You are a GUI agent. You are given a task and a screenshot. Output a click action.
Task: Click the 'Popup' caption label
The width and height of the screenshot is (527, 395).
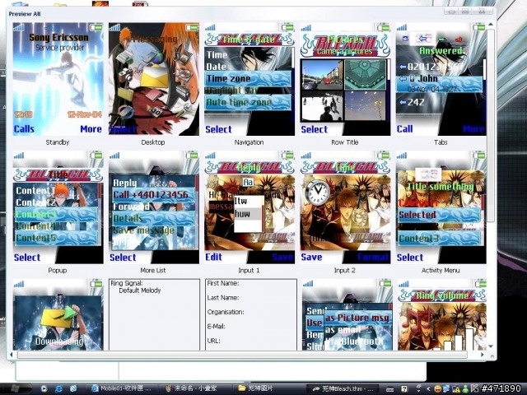click(x=58, y=271)
